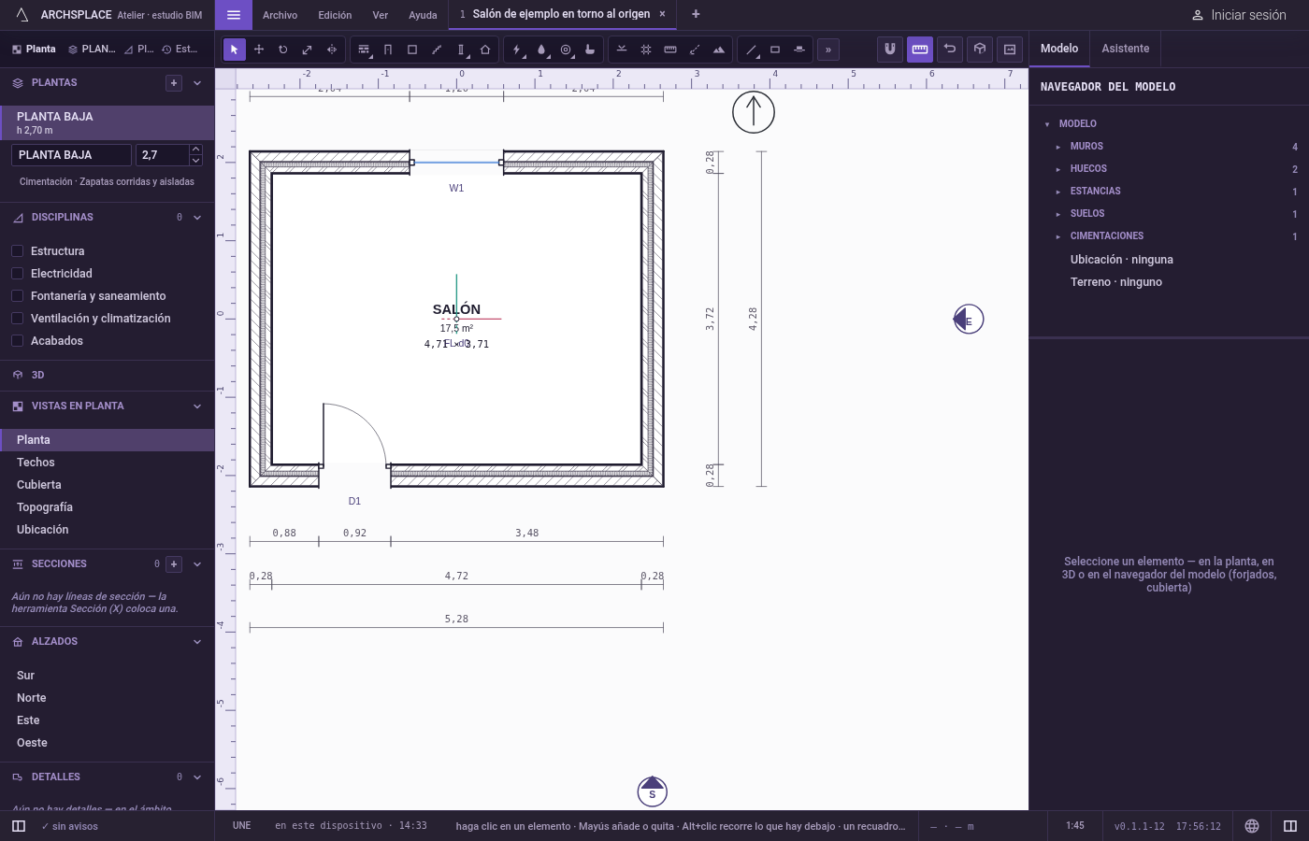Select the roof tool house icon
Viewport: 1309px width, 841px height.
tap(485, 50)
